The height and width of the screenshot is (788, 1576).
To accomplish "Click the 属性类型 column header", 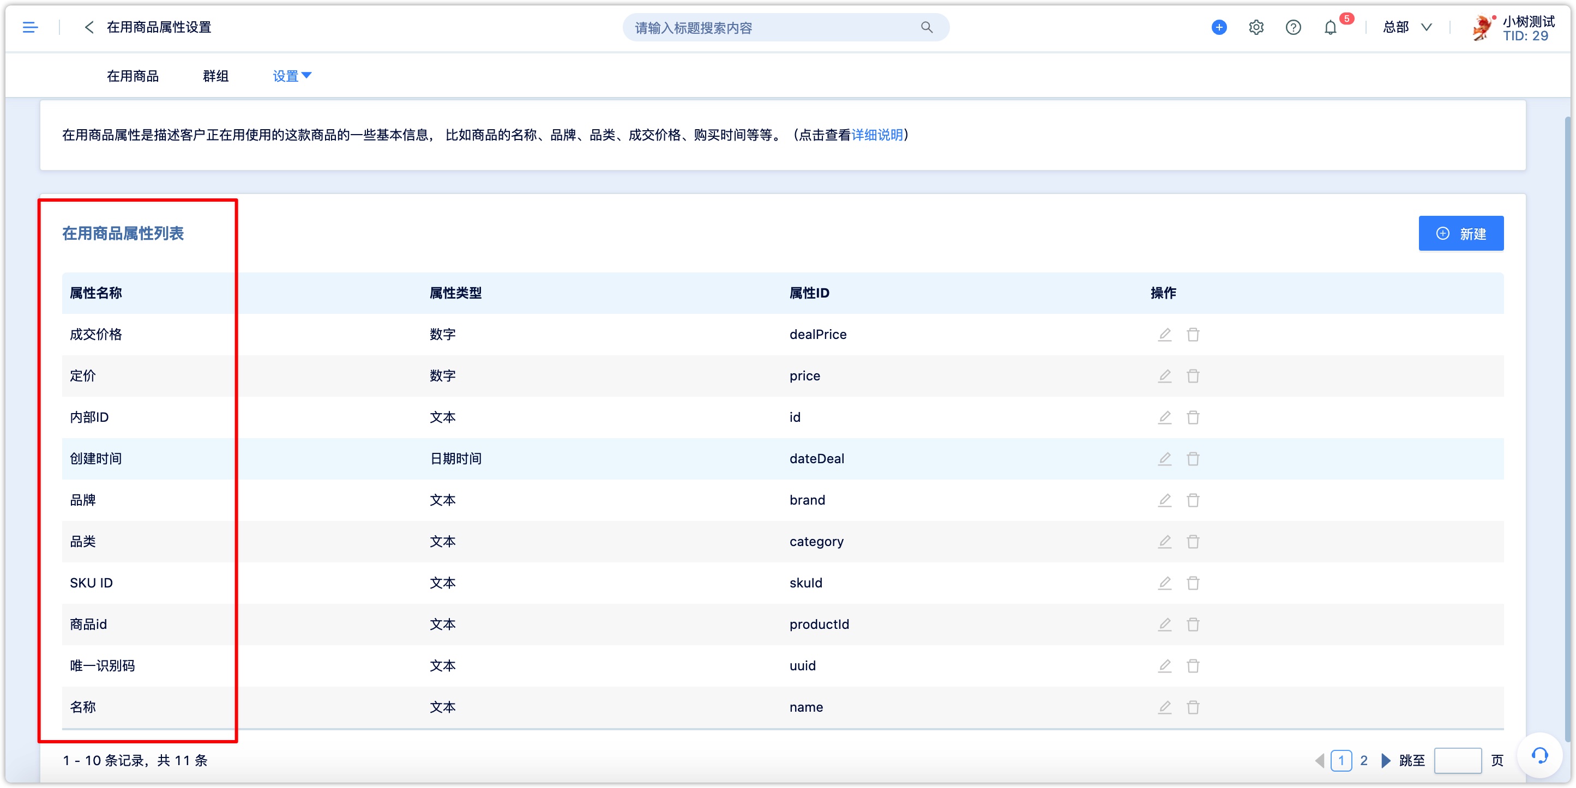I will tap(455, 293).
